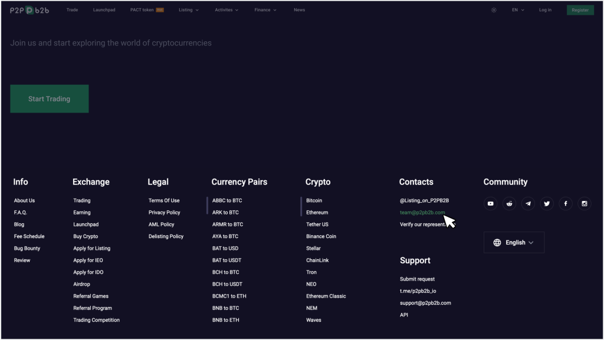Screen dimensions: 604x340
Task: Open the P2PB2B YouTube channel icon
Action: click(490, 203)
